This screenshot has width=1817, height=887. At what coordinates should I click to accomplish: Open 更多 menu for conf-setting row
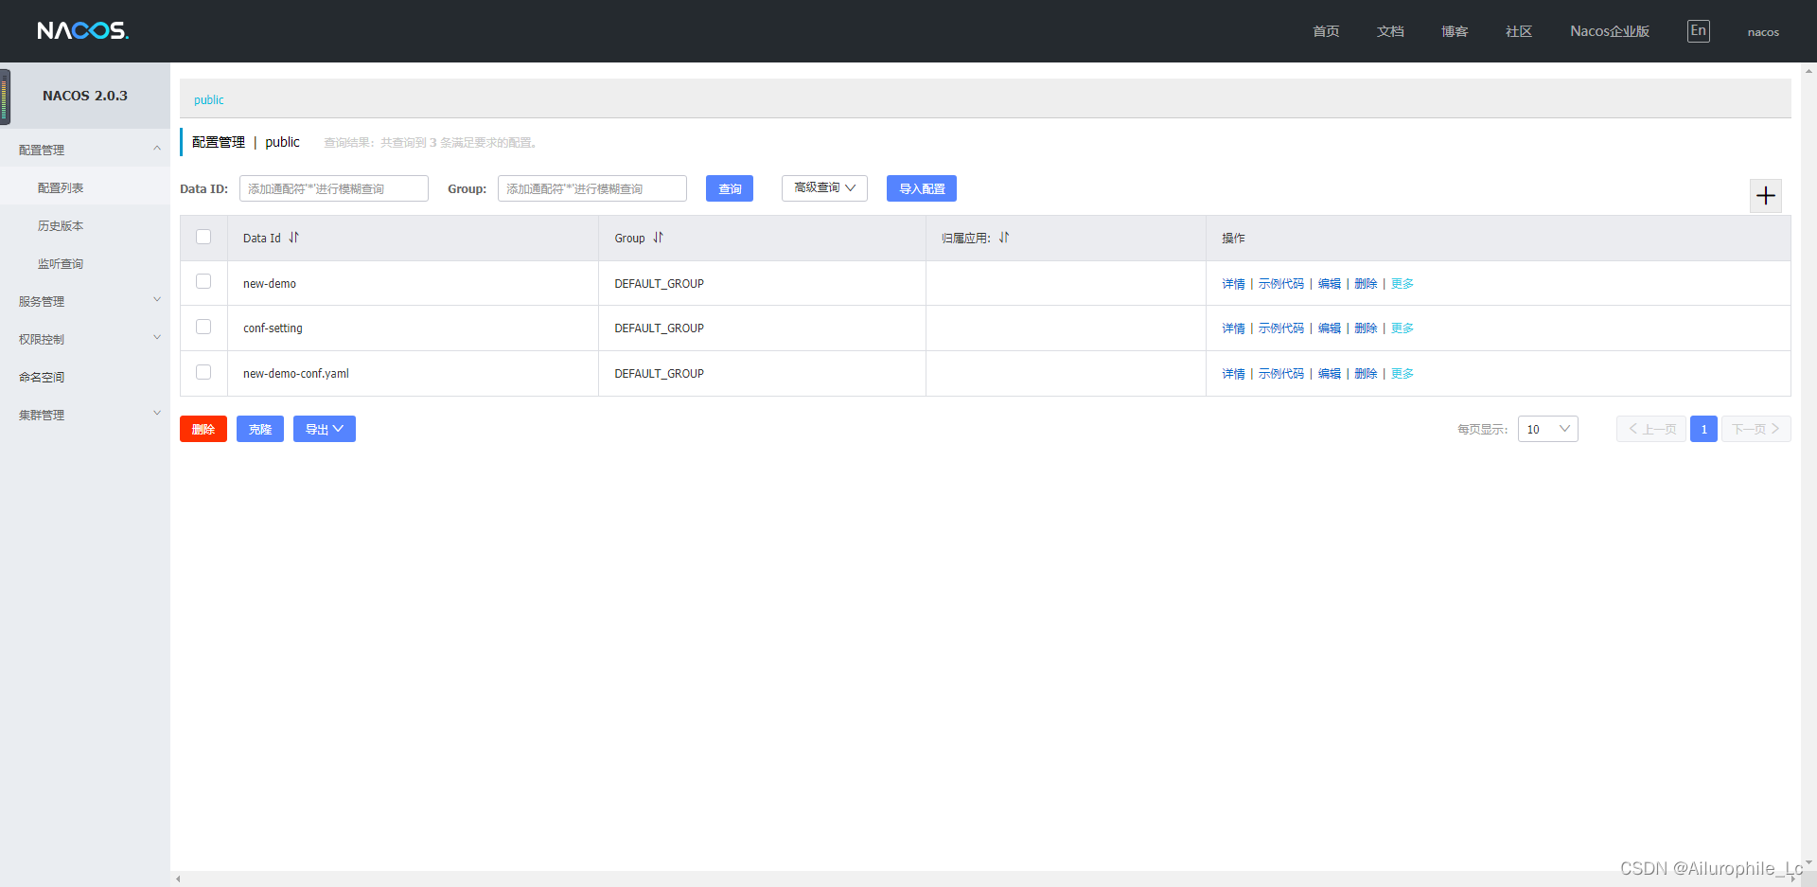1402,328
